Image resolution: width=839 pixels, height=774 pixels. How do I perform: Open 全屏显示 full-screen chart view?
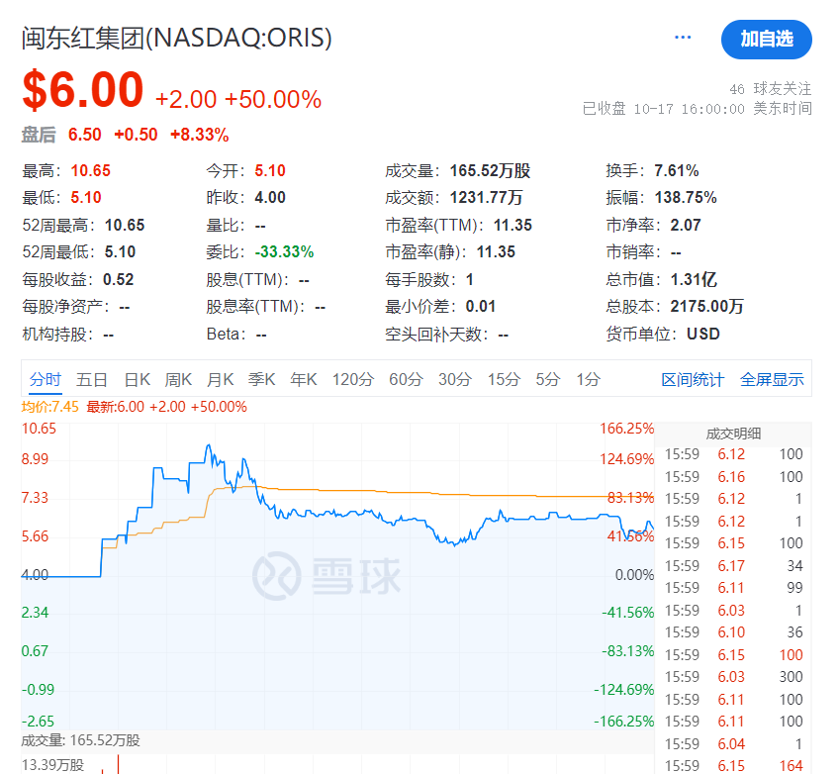tap(772, 379)
